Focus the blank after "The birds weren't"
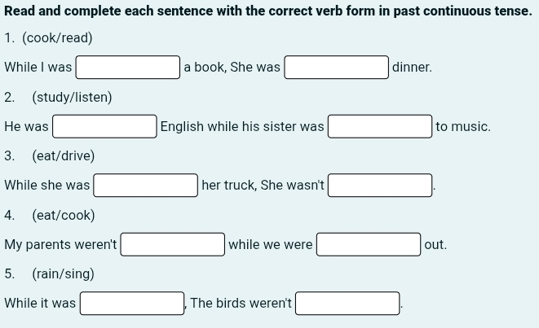This screenshot has height=328, width=539. click(x=347, y=304)
